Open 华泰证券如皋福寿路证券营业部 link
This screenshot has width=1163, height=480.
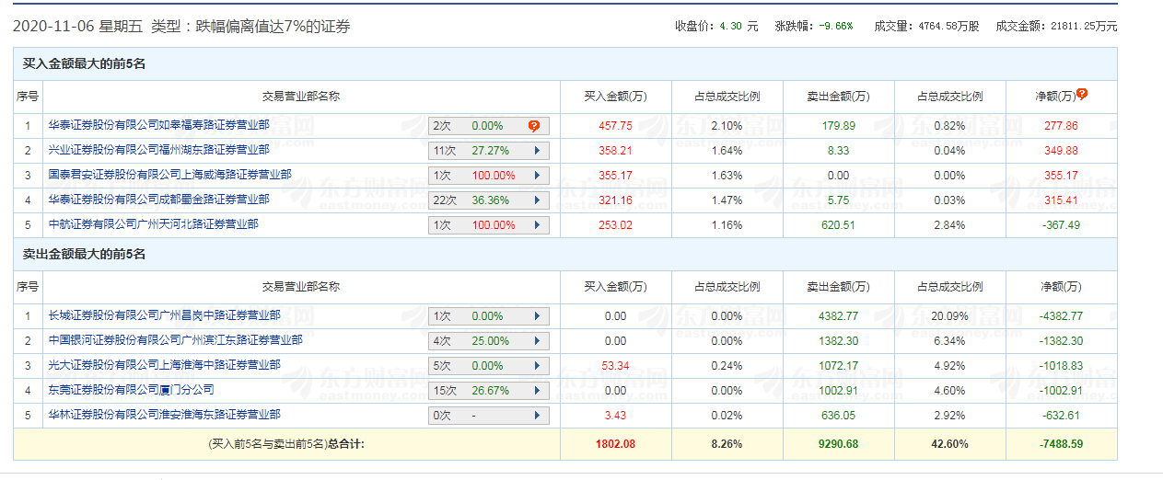159,125
